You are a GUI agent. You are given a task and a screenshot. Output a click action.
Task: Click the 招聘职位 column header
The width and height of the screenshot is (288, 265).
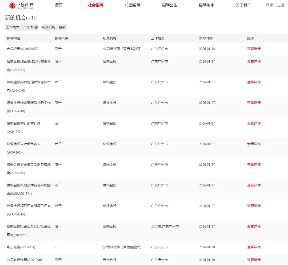[14, 38]
